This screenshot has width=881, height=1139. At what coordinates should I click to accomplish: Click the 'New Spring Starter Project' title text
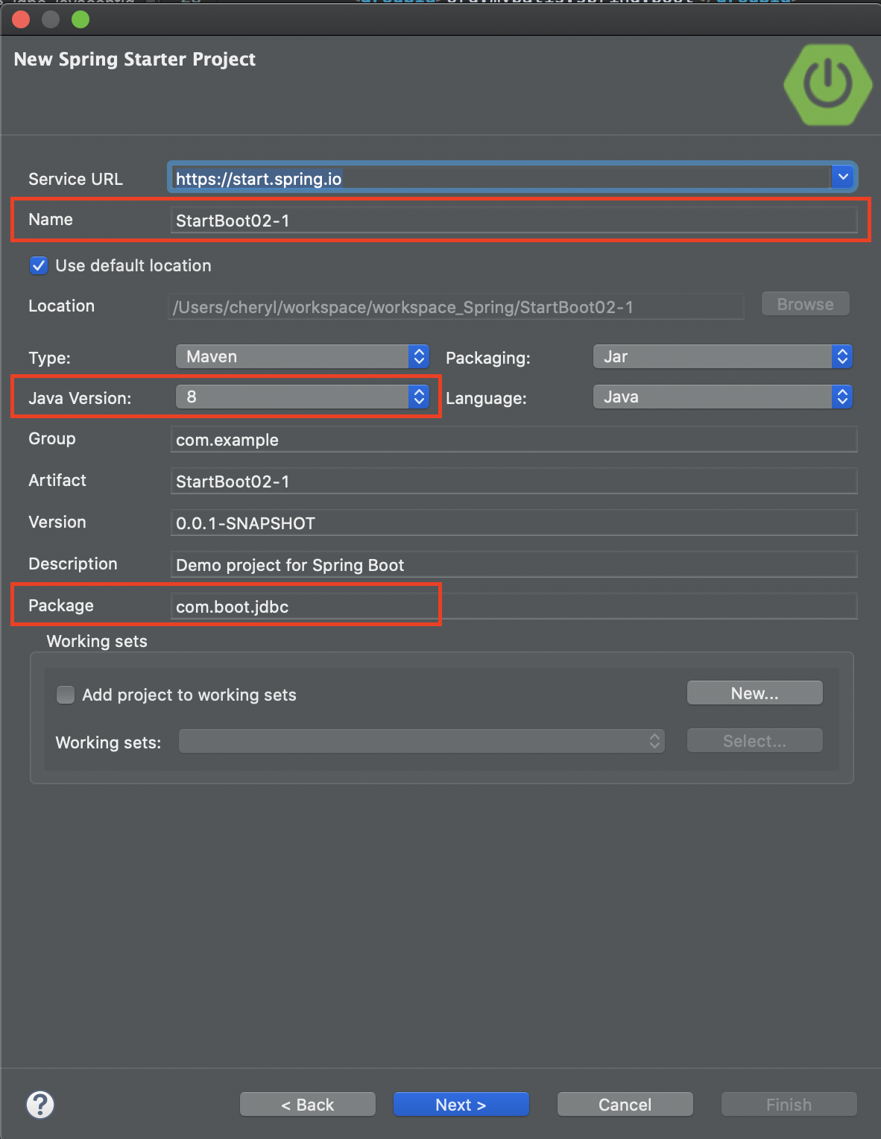135,60
